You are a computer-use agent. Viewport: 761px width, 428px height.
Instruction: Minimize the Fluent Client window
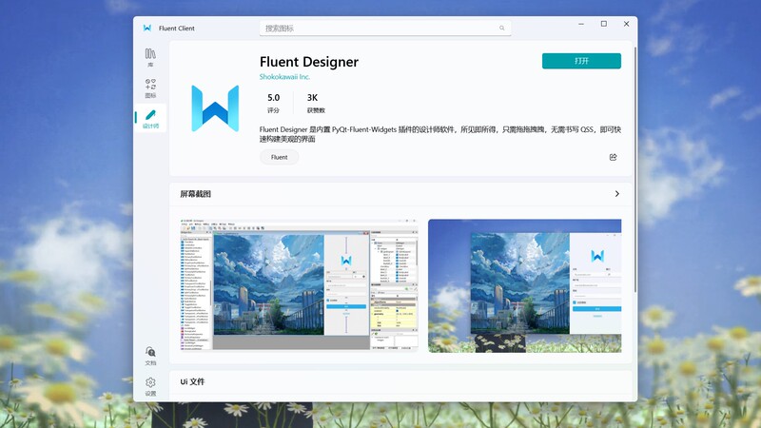click(581, 24)
